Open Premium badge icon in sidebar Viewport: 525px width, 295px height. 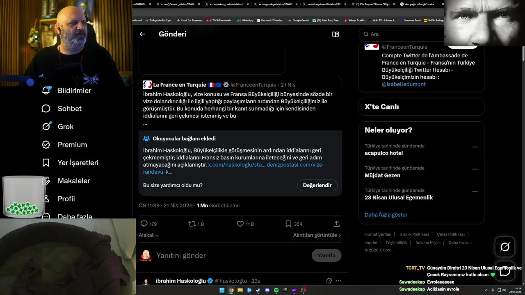pyautogui.click(x=46, y=145)
